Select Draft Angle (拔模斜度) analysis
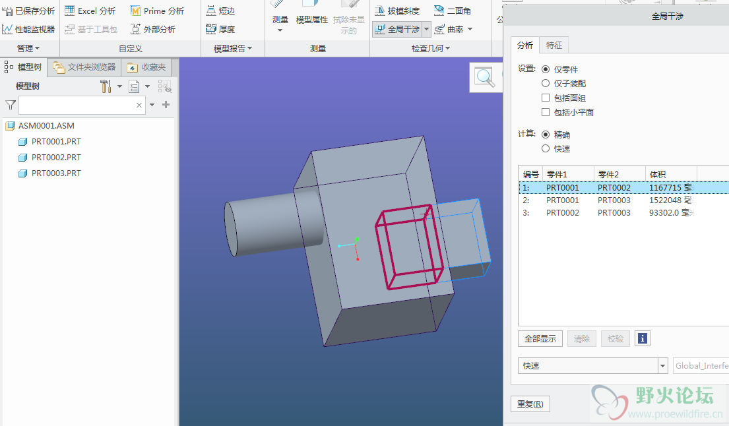This screenshot has height=426, width=729. coord(398,11)
